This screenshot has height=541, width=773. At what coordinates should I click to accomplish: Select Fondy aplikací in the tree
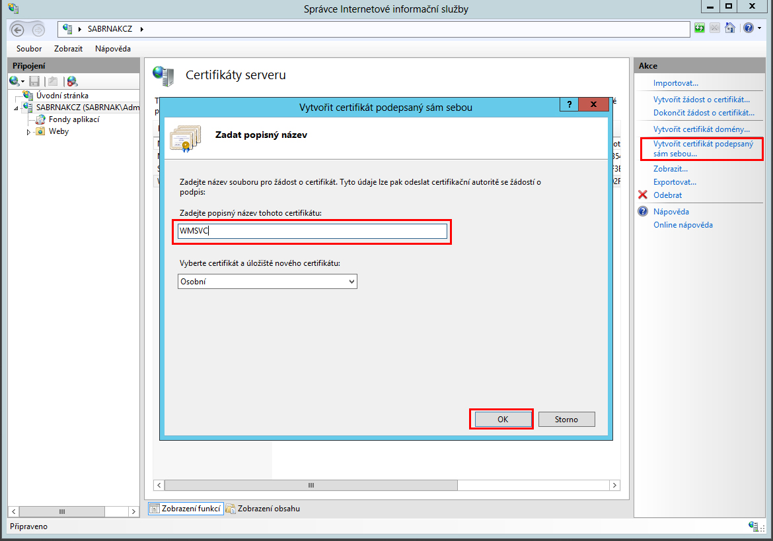click(73, 119)
